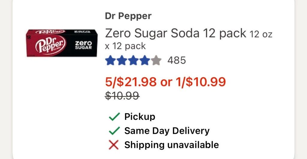Select the Pickup fulfillment option label

[140, 117]
